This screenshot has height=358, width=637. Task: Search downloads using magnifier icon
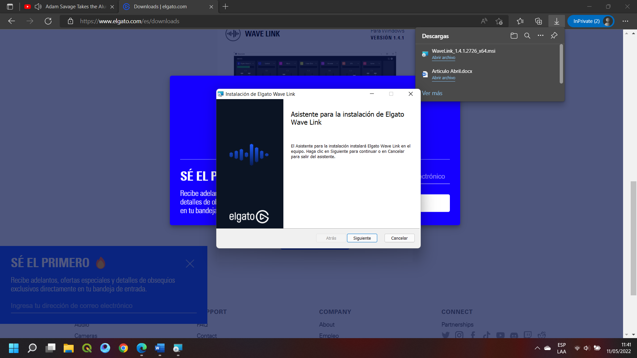pos(527,36)
